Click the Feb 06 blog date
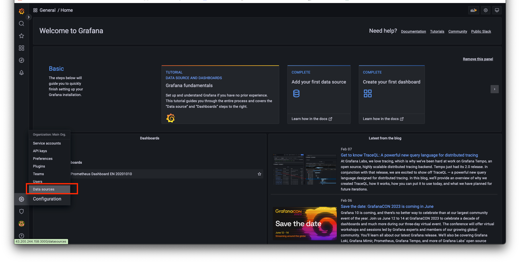The width and height of the screenshot is (520, 263). 346,200
